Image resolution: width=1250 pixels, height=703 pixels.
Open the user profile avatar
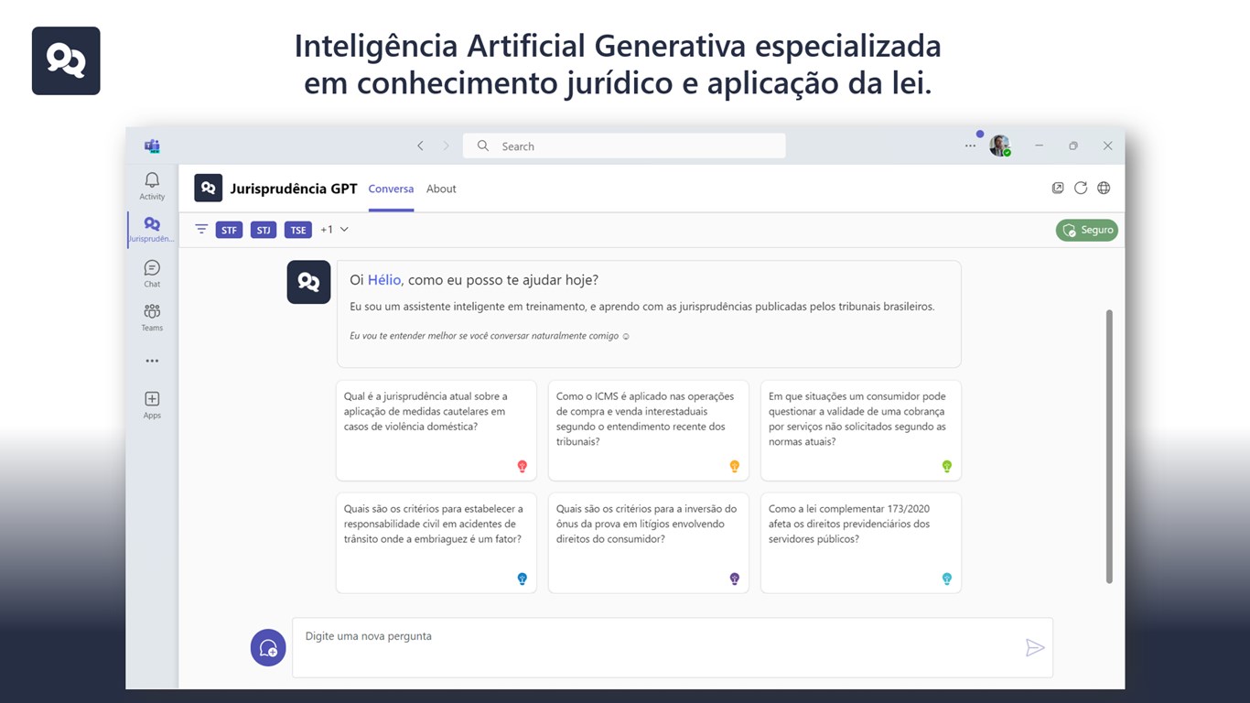click(x=999, y=146)
